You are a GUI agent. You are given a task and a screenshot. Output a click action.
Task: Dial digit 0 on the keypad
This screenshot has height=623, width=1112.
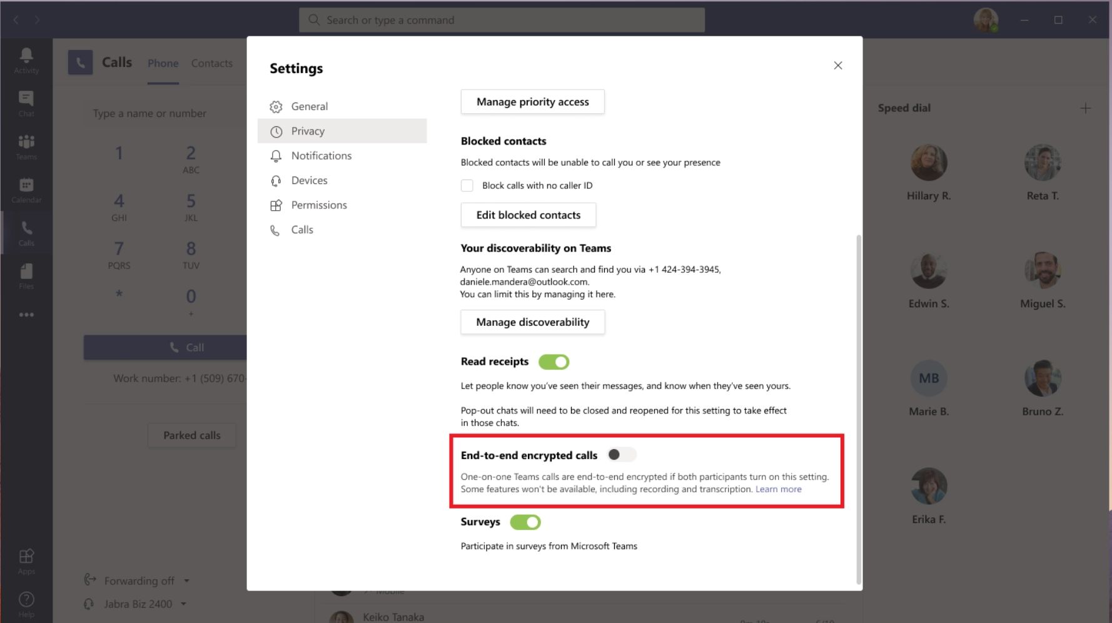coord(191,301)
